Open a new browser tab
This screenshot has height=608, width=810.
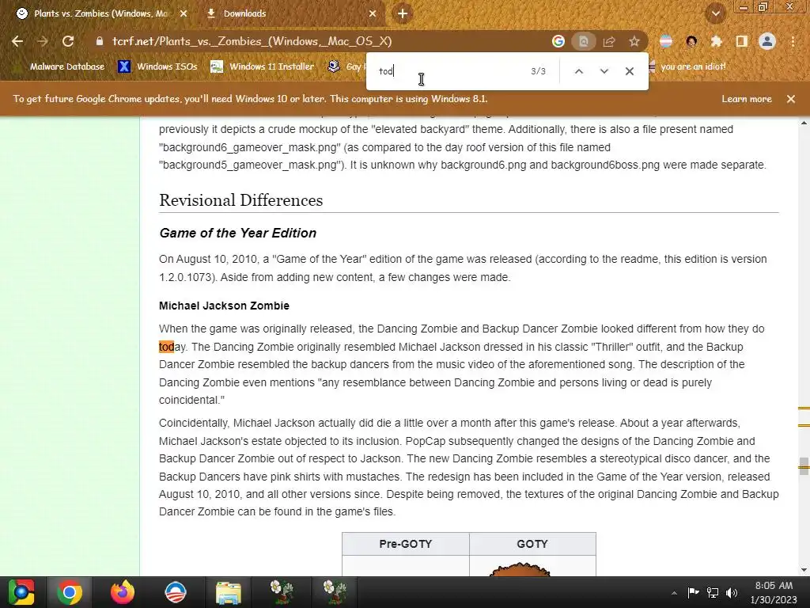403,13
